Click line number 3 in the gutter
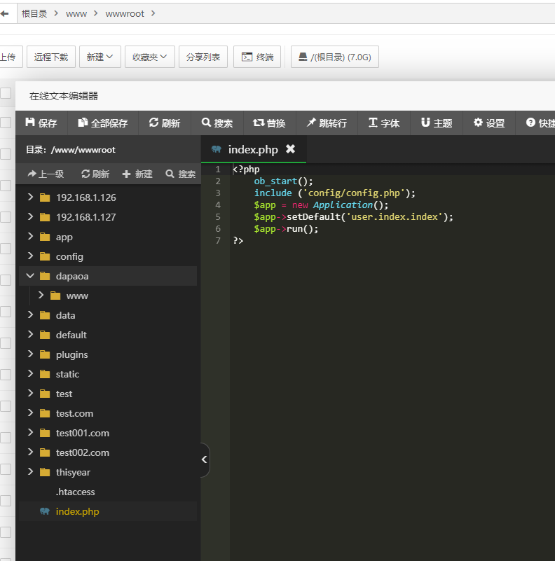This screenshot has width=555, height=561. click(218, 193)
